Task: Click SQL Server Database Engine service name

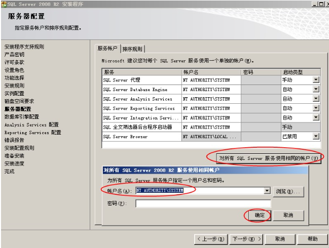Action: (x=135, y=90)
